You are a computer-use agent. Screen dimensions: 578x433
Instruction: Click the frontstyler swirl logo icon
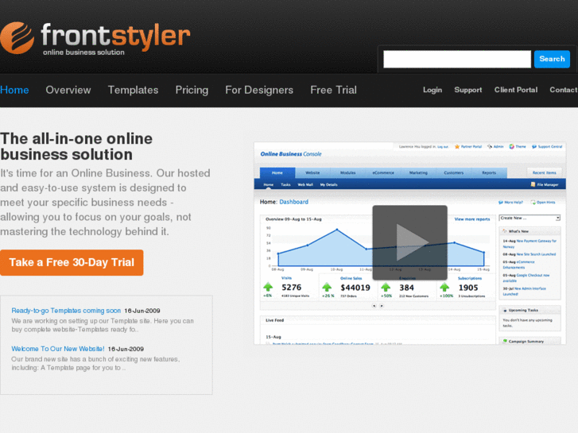(17, 38)
